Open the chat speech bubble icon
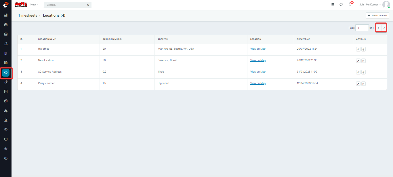Screen dimensions: 393x177 [341, 5]
